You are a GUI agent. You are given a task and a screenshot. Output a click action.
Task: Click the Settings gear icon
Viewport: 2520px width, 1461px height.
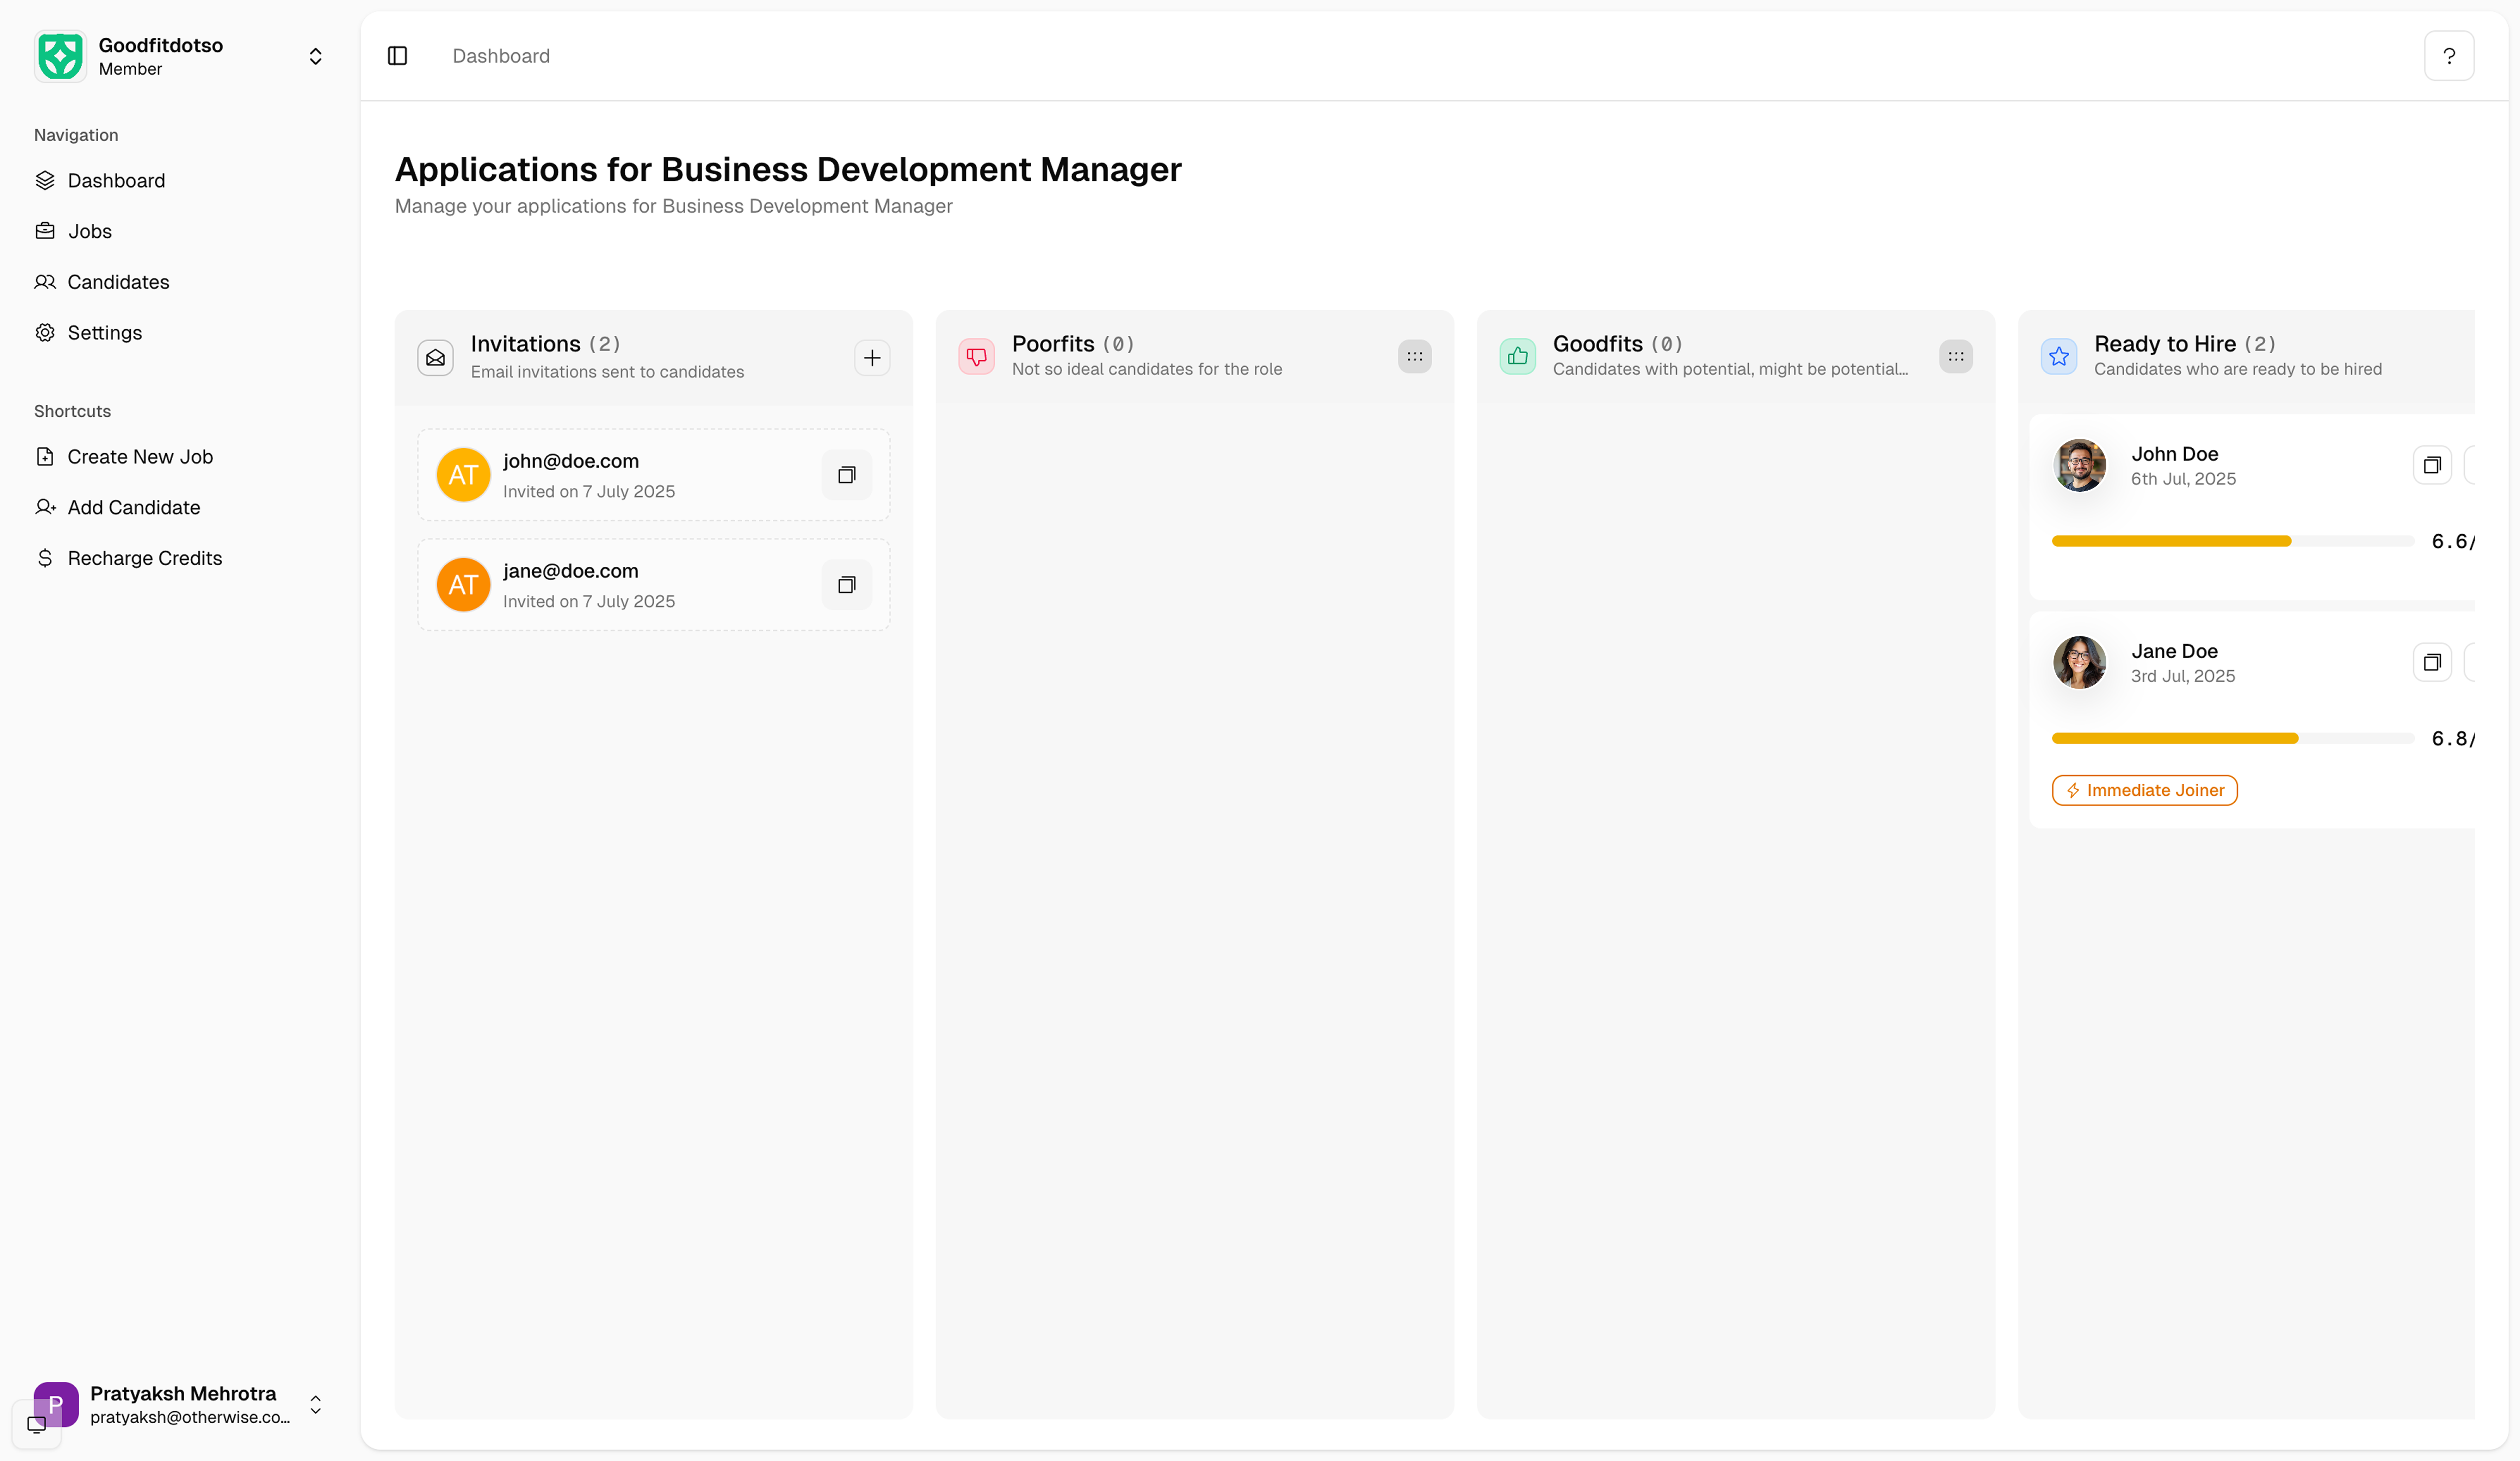[x=45, y=333]
